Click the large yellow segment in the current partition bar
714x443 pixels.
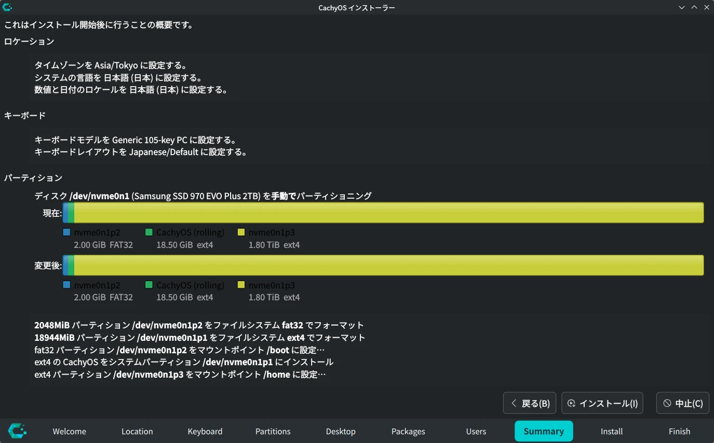388,213
